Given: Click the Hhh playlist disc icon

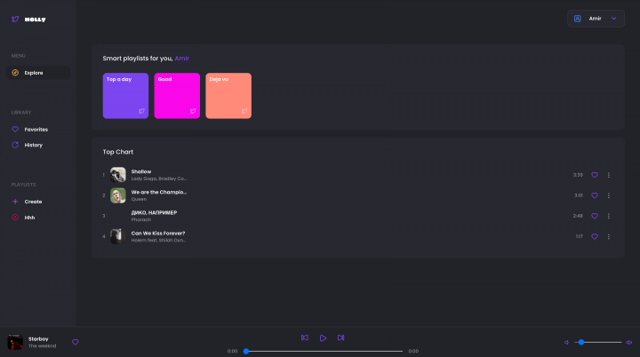Looking at the screenshot, I should click(x=15, y=218).
